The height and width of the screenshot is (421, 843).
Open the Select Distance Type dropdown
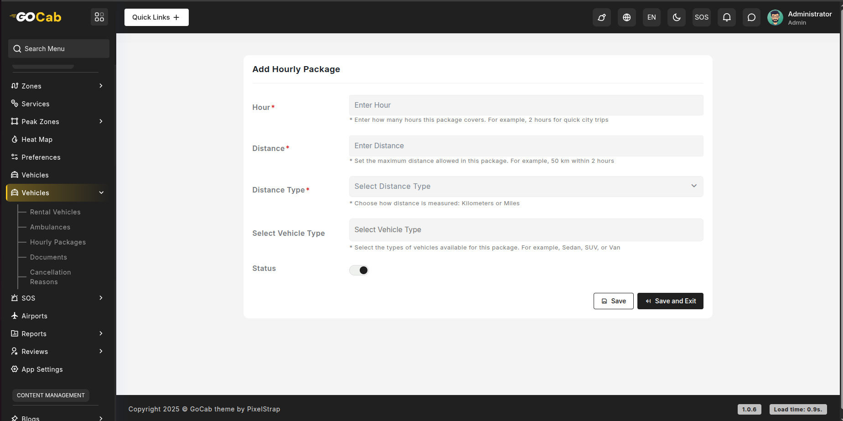pyautogui.click(x=526, y=187)
